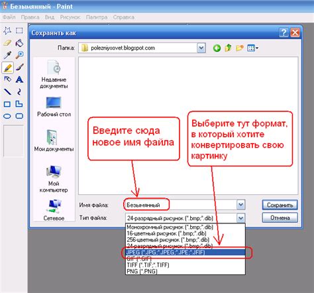This screenshot has width=314, height=293.
Task: Click the Сохранить button
Action: [x=280, y=205]
